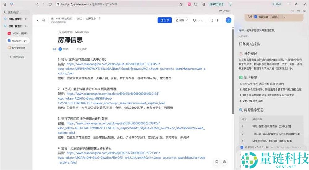Viewport: 309px width, 170px height.
Task: Open the help question-mark floating button
Action: [x=224, y=162]
